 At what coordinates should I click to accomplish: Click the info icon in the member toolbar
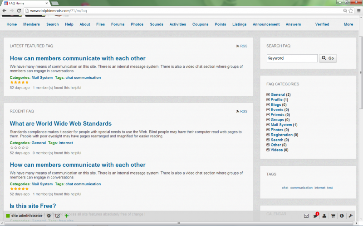(x=342, y=216)
